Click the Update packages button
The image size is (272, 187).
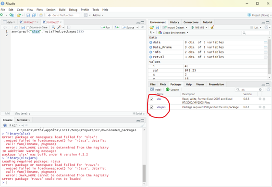click(x=172, y=89)
